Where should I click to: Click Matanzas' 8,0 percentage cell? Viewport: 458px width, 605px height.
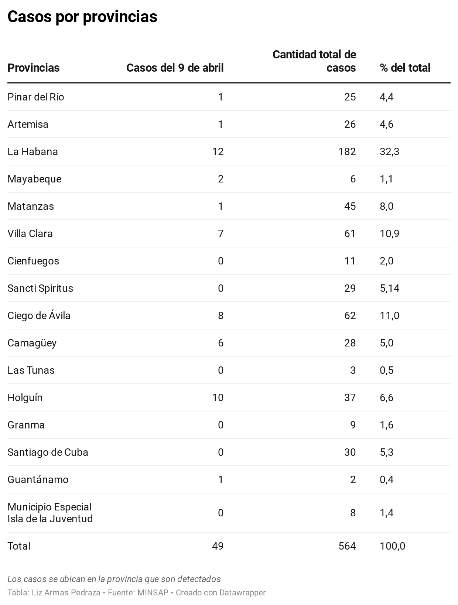[x=386, y=206]
